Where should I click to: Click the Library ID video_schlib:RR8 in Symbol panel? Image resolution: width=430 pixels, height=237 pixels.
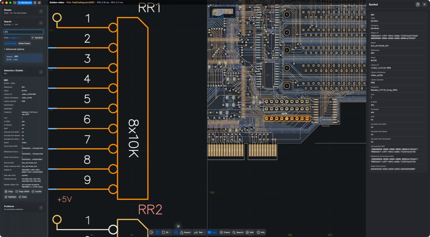pos(381,68)
